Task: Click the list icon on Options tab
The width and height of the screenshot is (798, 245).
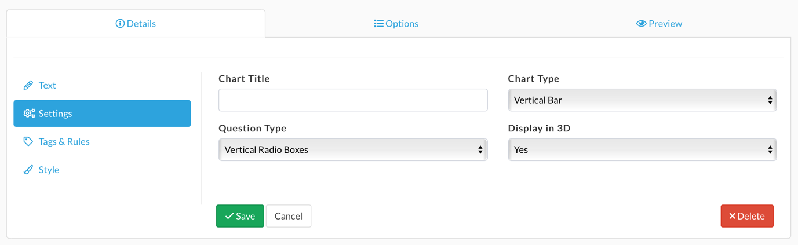Action: (378, 24)
